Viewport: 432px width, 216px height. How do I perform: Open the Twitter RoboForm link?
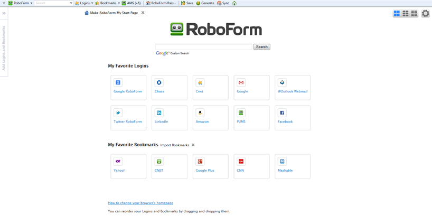click(128, 121)
